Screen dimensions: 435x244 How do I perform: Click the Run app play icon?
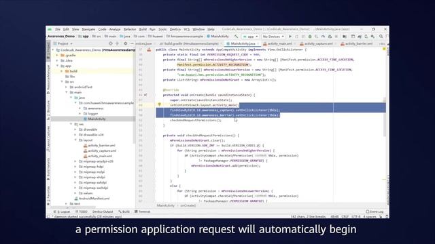click(x=290, y=37)
